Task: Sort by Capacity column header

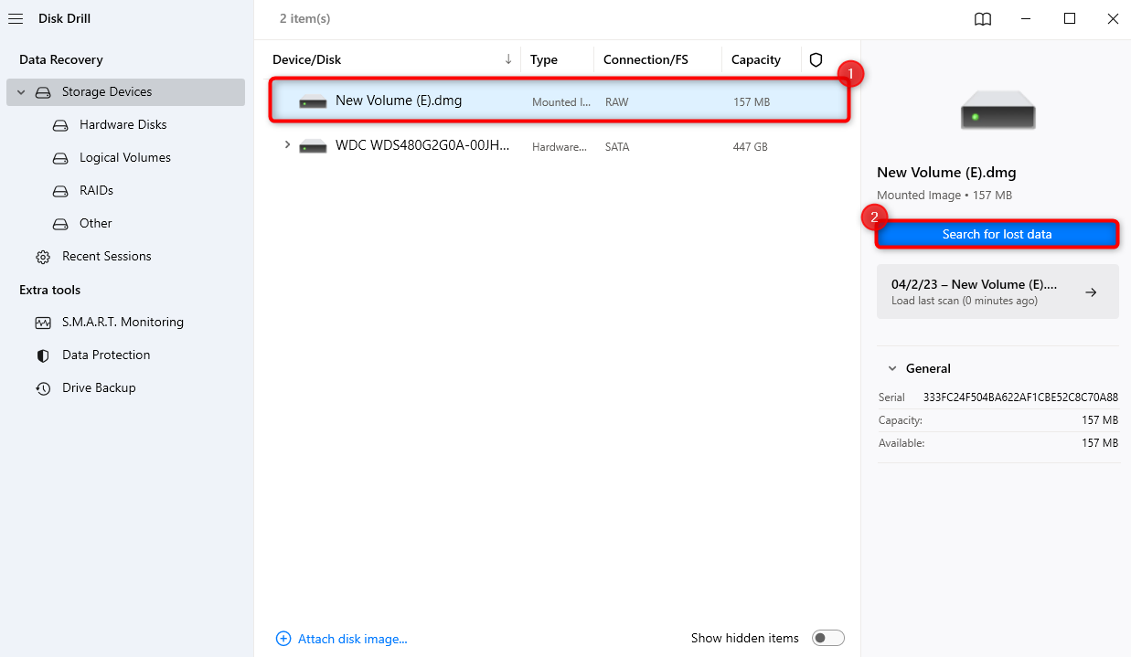Action: [756, 60]
